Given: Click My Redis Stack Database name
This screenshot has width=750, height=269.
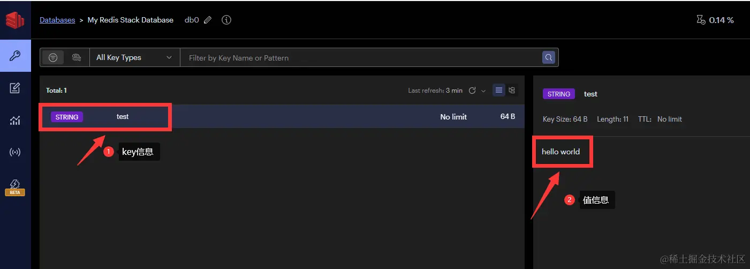Looking at the screenshot, I should click(131, 20).
